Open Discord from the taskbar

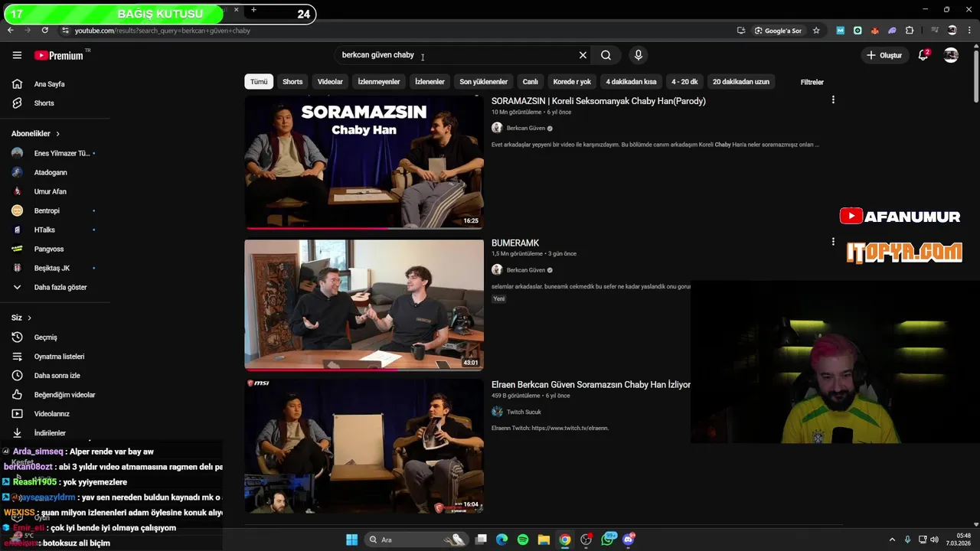(629, 540)
